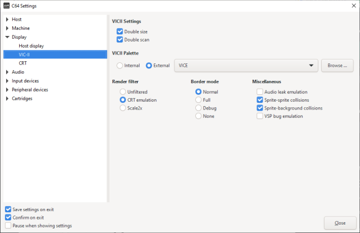The width and height of the screenshot is (360, 233).
Task: Choose the Scale2x render filter
Action: tap(123, 108)
